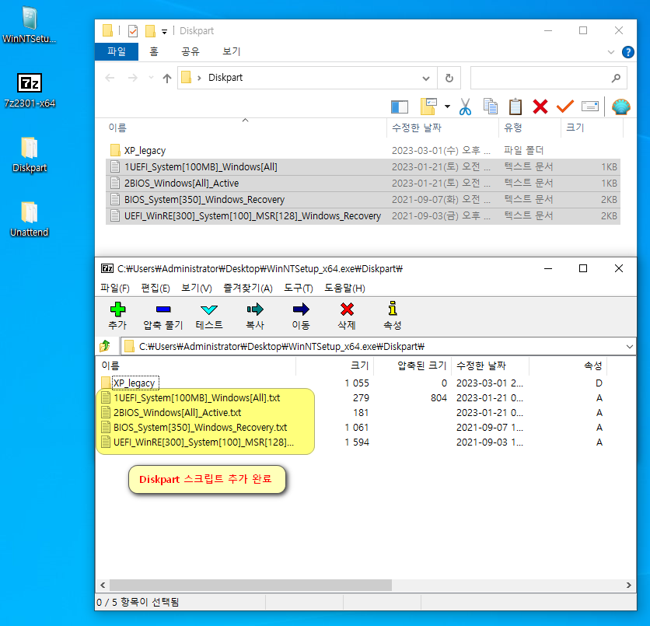Screen dimensions: 650x626
Task: Click the breadcrumb arrow before Diskpart
Action: pyautogui.click(x=199, y=78)
